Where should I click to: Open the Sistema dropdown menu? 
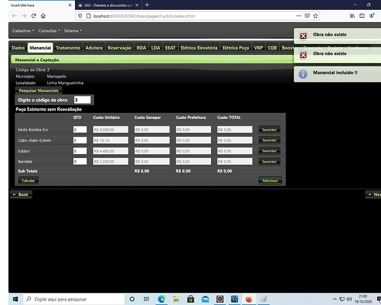pos(73,30)
